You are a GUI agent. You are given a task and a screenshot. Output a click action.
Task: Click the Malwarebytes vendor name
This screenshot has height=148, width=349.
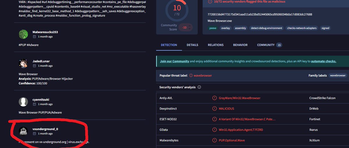[x=169, y=140]
